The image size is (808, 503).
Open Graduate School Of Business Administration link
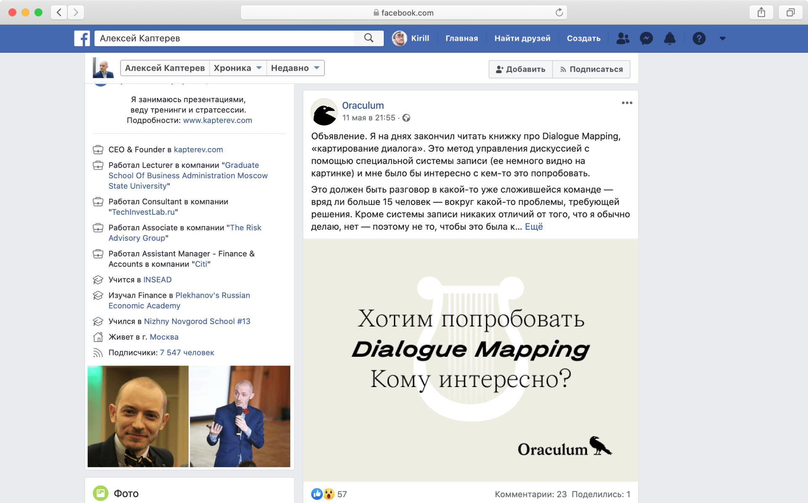point(188,176)
